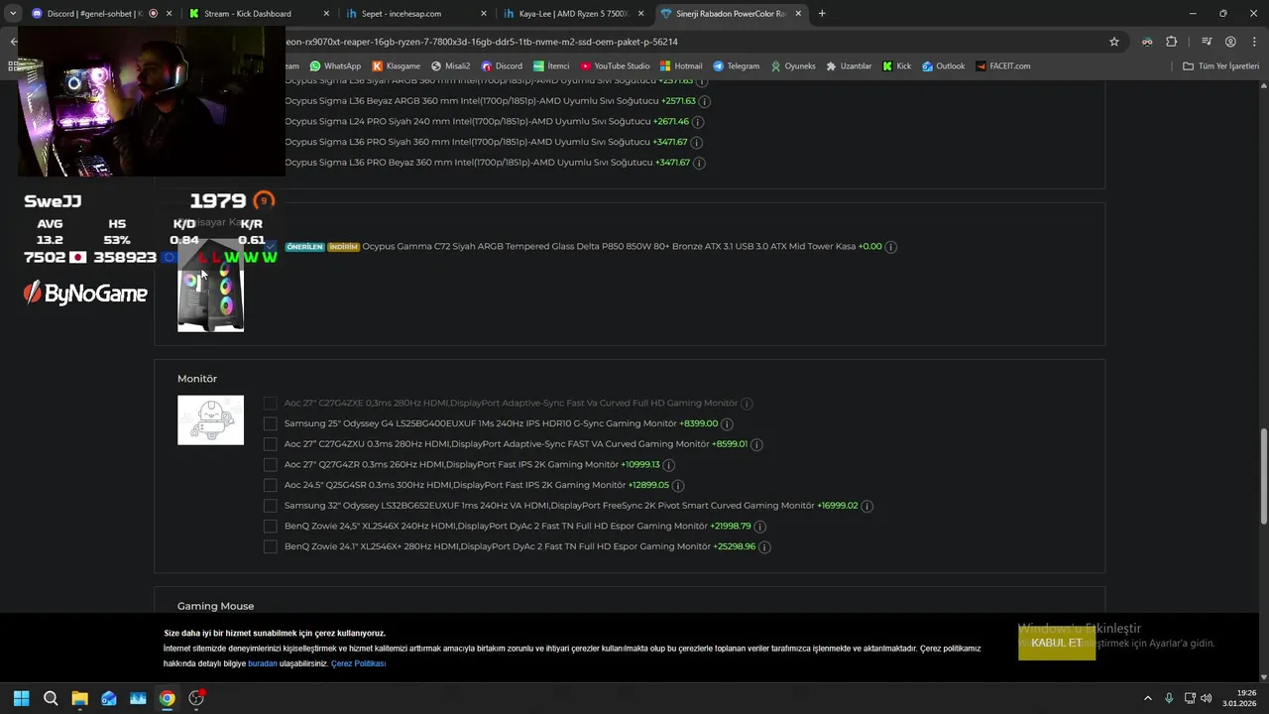This screenshot has height=714, width=1269.
Task: Open a new Chrome tab
Action: click(822, 14)
